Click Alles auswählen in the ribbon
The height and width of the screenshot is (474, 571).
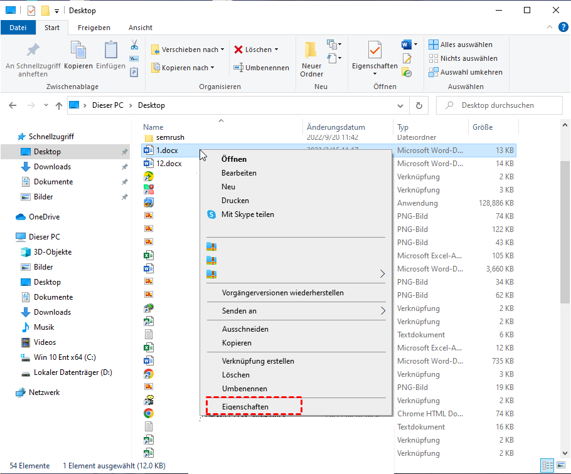[461, 45]
